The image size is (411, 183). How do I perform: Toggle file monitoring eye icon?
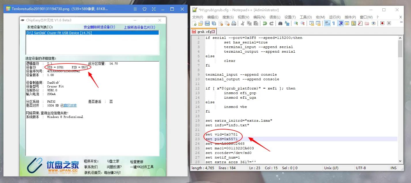[x=374, y=23]
